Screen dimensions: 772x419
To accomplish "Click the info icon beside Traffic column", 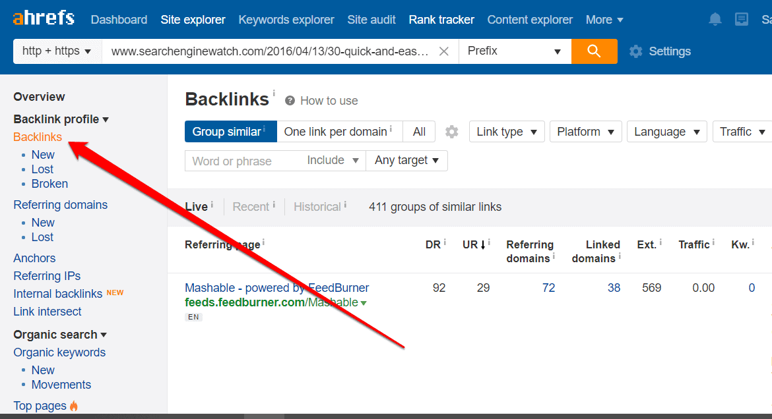I will [x=713, y=242].
